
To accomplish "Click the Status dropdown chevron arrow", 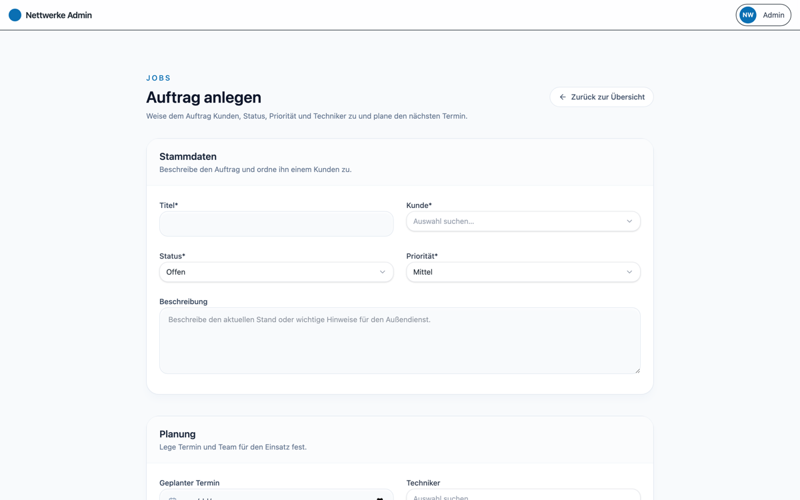I will tap(383, 272).
